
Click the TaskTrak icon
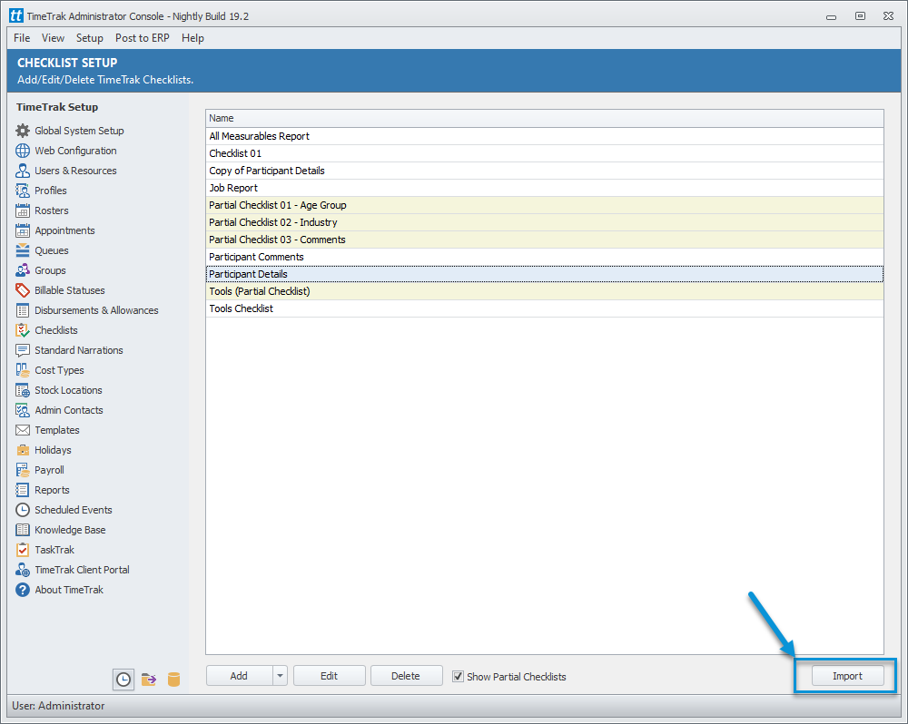click(x=23, y=550)
